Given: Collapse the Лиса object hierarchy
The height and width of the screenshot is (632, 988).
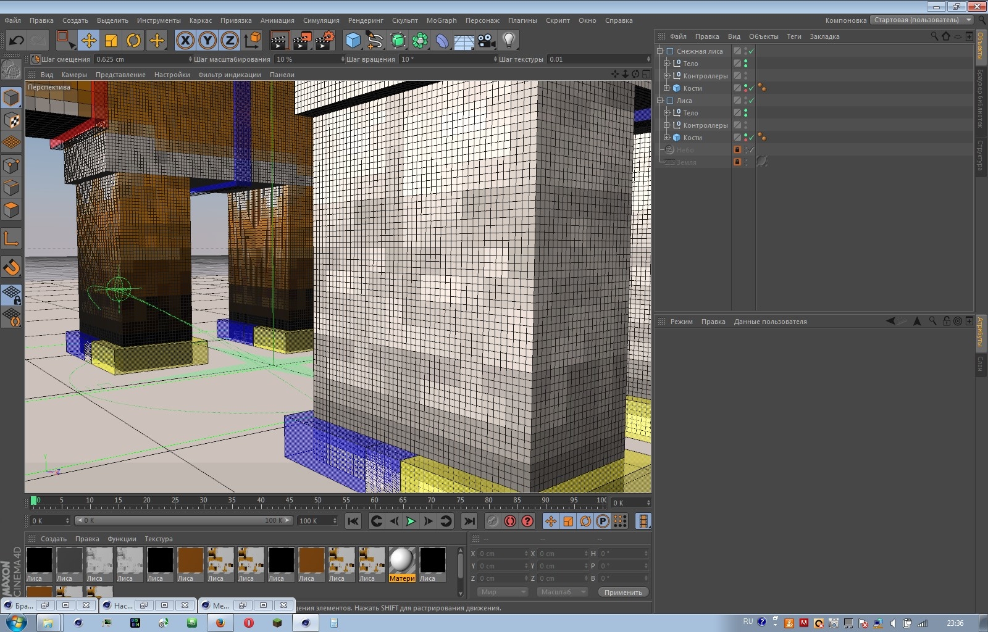Looking at the screenshot, I should 659,101.
